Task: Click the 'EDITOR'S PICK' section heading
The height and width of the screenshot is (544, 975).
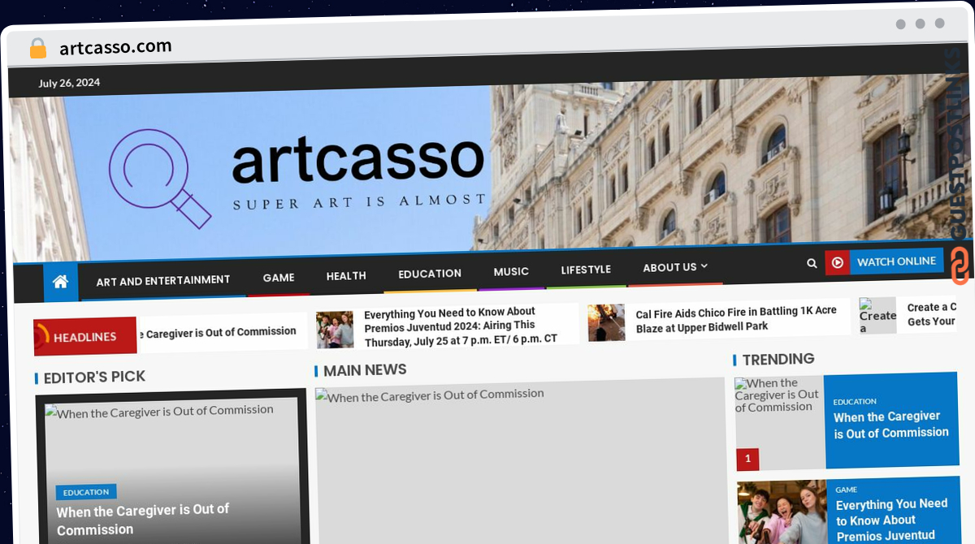Action: pyautogui.click(x=94, y=377)
